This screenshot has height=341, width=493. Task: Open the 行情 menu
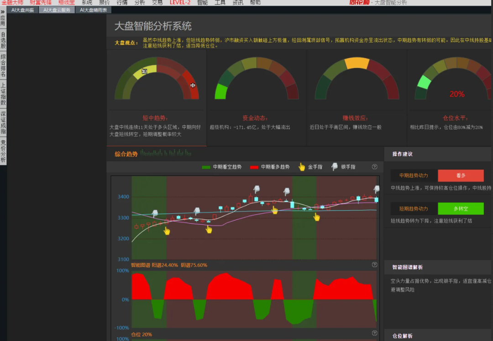[x=122, y=3]
